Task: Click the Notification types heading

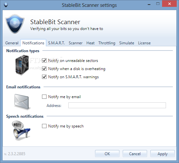Action: click(23, 51)
